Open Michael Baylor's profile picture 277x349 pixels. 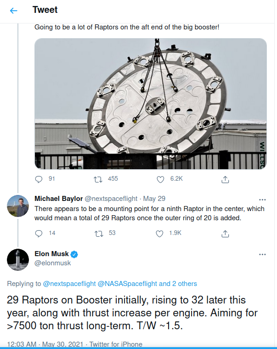(x=18, y=206)
